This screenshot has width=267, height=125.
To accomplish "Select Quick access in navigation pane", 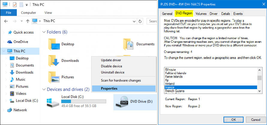I will pos(23,32).
